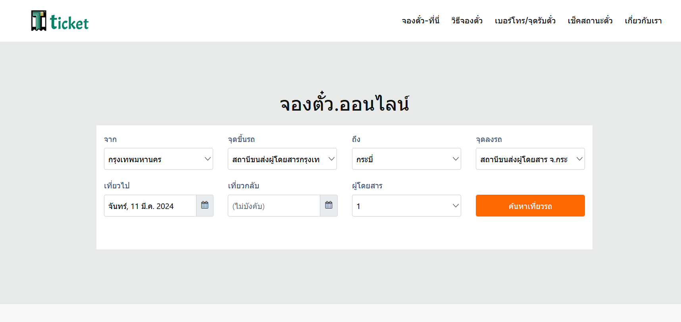Select เช็คสถานะตั๋ว in the top navigation

[590, 21]
